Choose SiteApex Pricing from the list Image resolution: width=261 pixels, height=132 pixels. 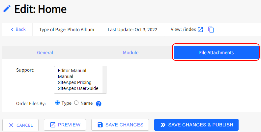coord(74,82)
